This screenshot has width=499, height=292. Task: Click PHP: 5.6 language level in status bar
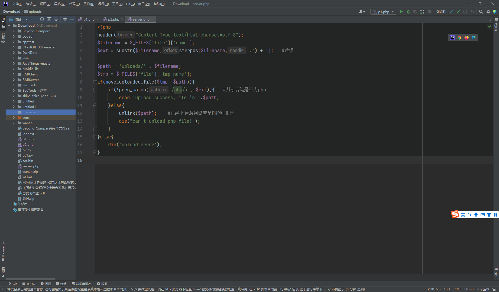point(434,289)
